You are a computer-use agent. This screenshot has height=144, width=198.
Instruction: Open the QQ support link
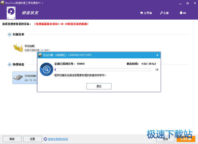183,13
